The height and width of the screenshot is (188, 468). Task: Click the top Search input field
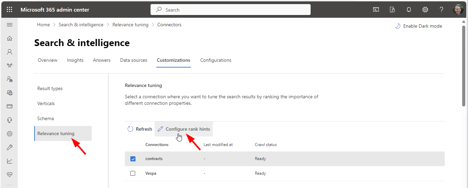[x=231, y=10]
